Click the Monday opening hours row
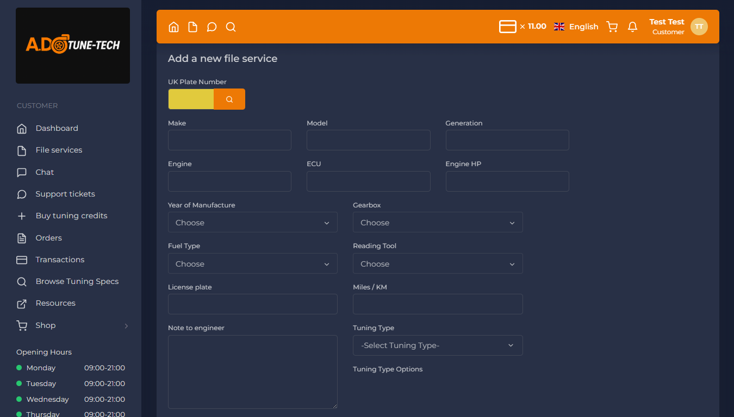The height and width of the screenshot is (417, 734). click(71, 368)
